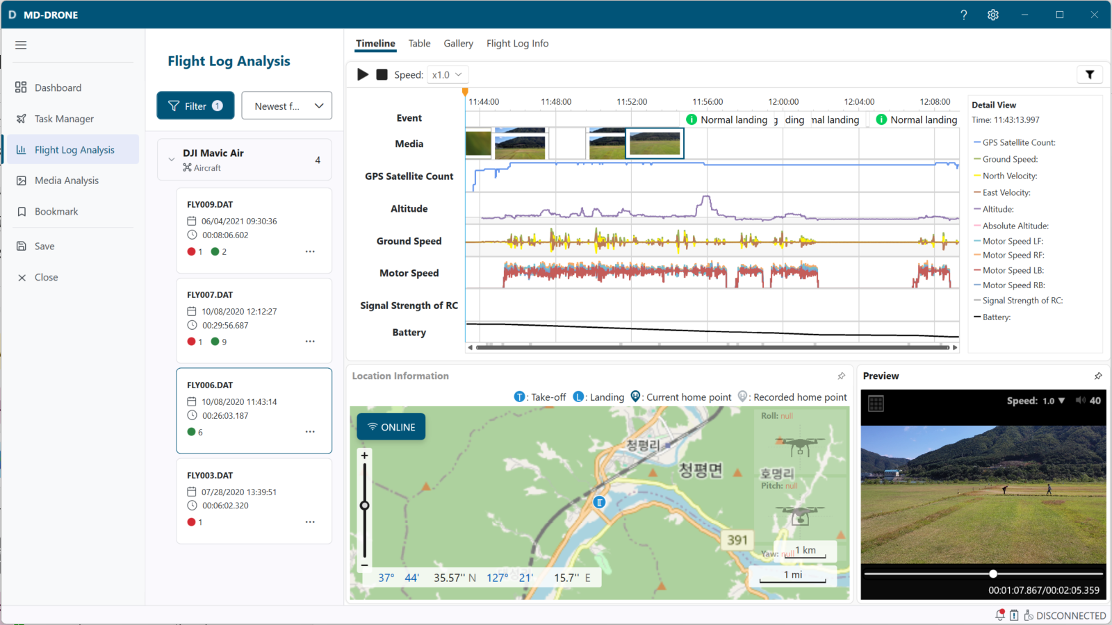Image resolution: width=1112 pixels, height=625 pixels.
Task: Open more options for FLY007.DAT
Action: (x=310, y=342)
